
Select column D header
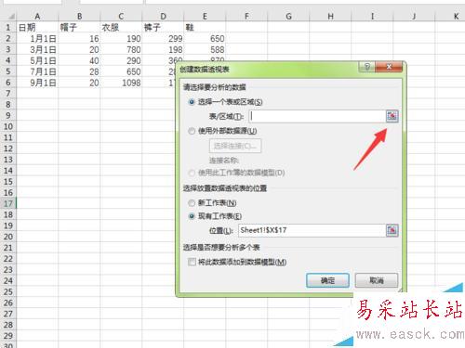(x=163, y=16)
